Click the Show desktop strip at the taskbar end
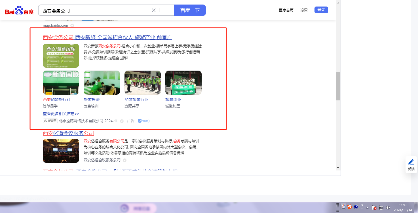 pos(416,207)
